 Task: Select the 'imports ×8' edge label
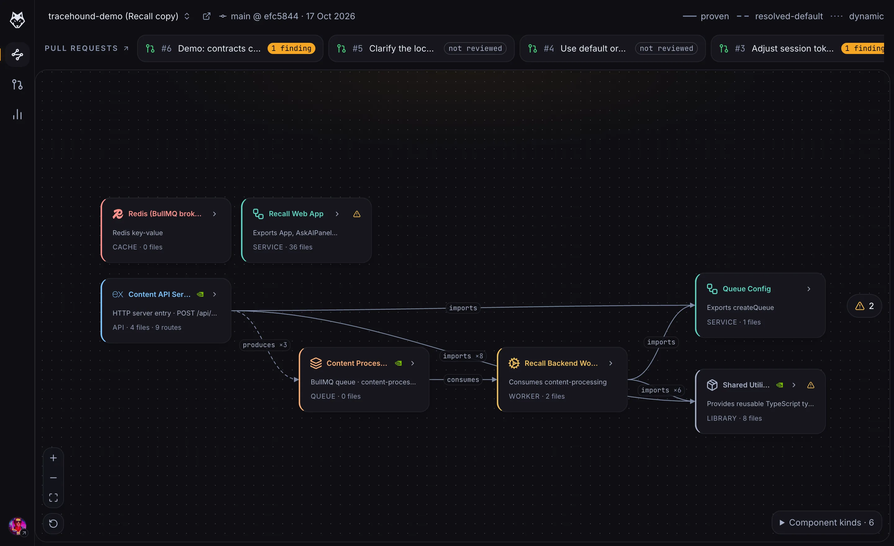click(463, 356)
